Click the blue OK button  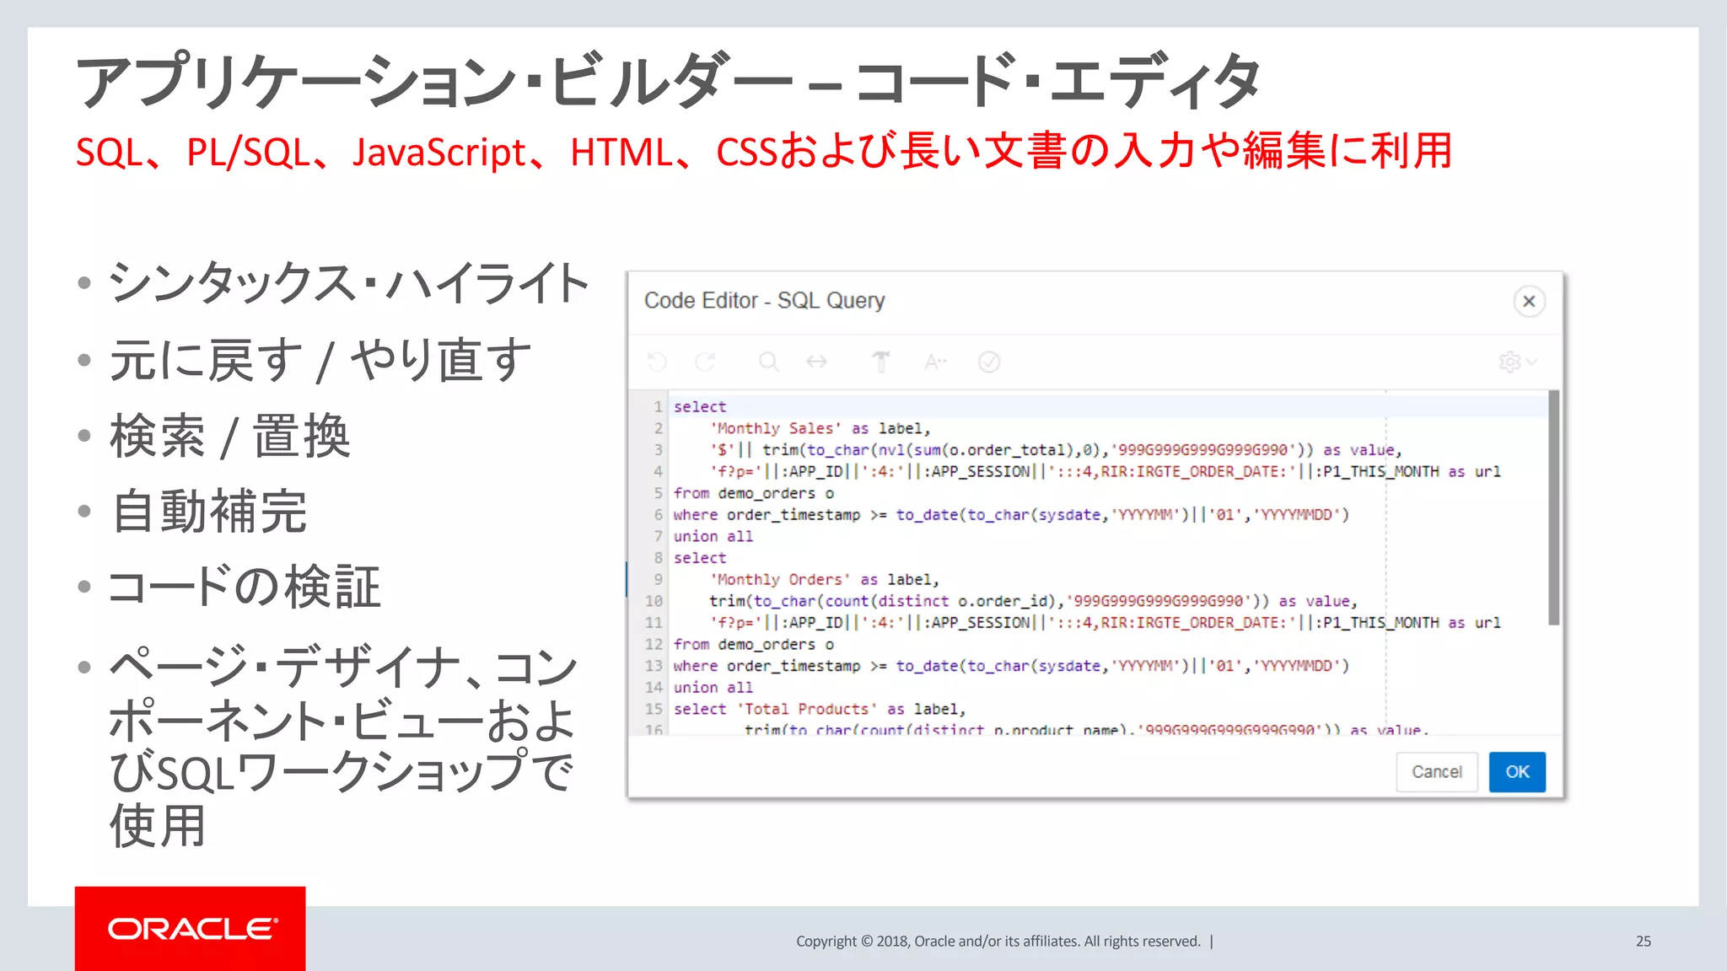pos(1517,772)
